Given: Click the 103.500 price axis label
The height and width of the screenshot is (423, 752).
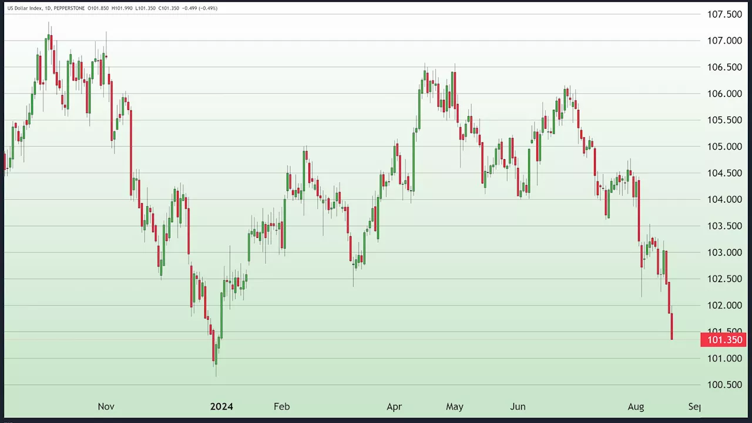Looking at the screenshot, I should [x=724, y=226].
